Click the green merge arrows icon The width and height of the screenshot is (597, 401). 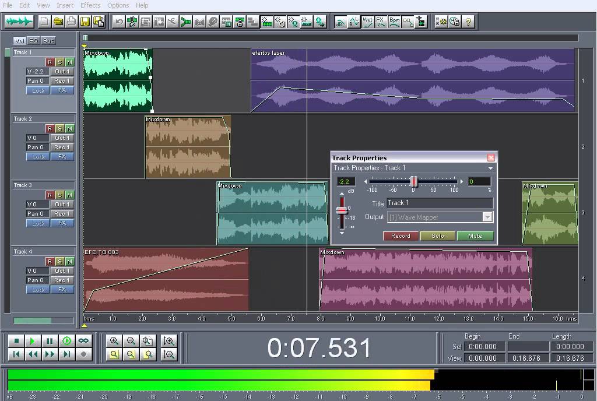click(x=186, y=22)
